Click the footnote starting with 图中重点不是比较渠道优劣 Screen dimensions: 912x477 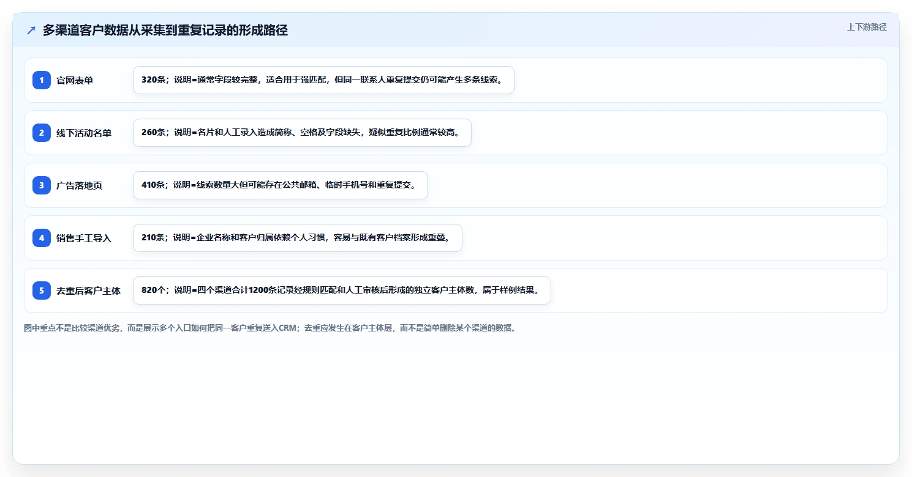270,328
